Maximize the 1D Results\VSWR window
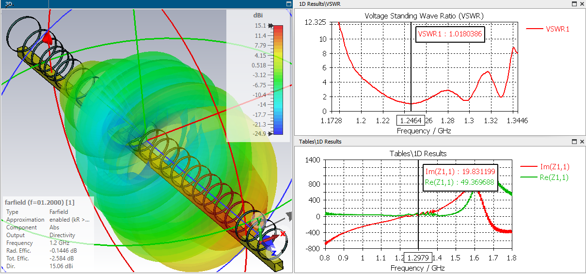586x274 pixels. click(574, 4)
